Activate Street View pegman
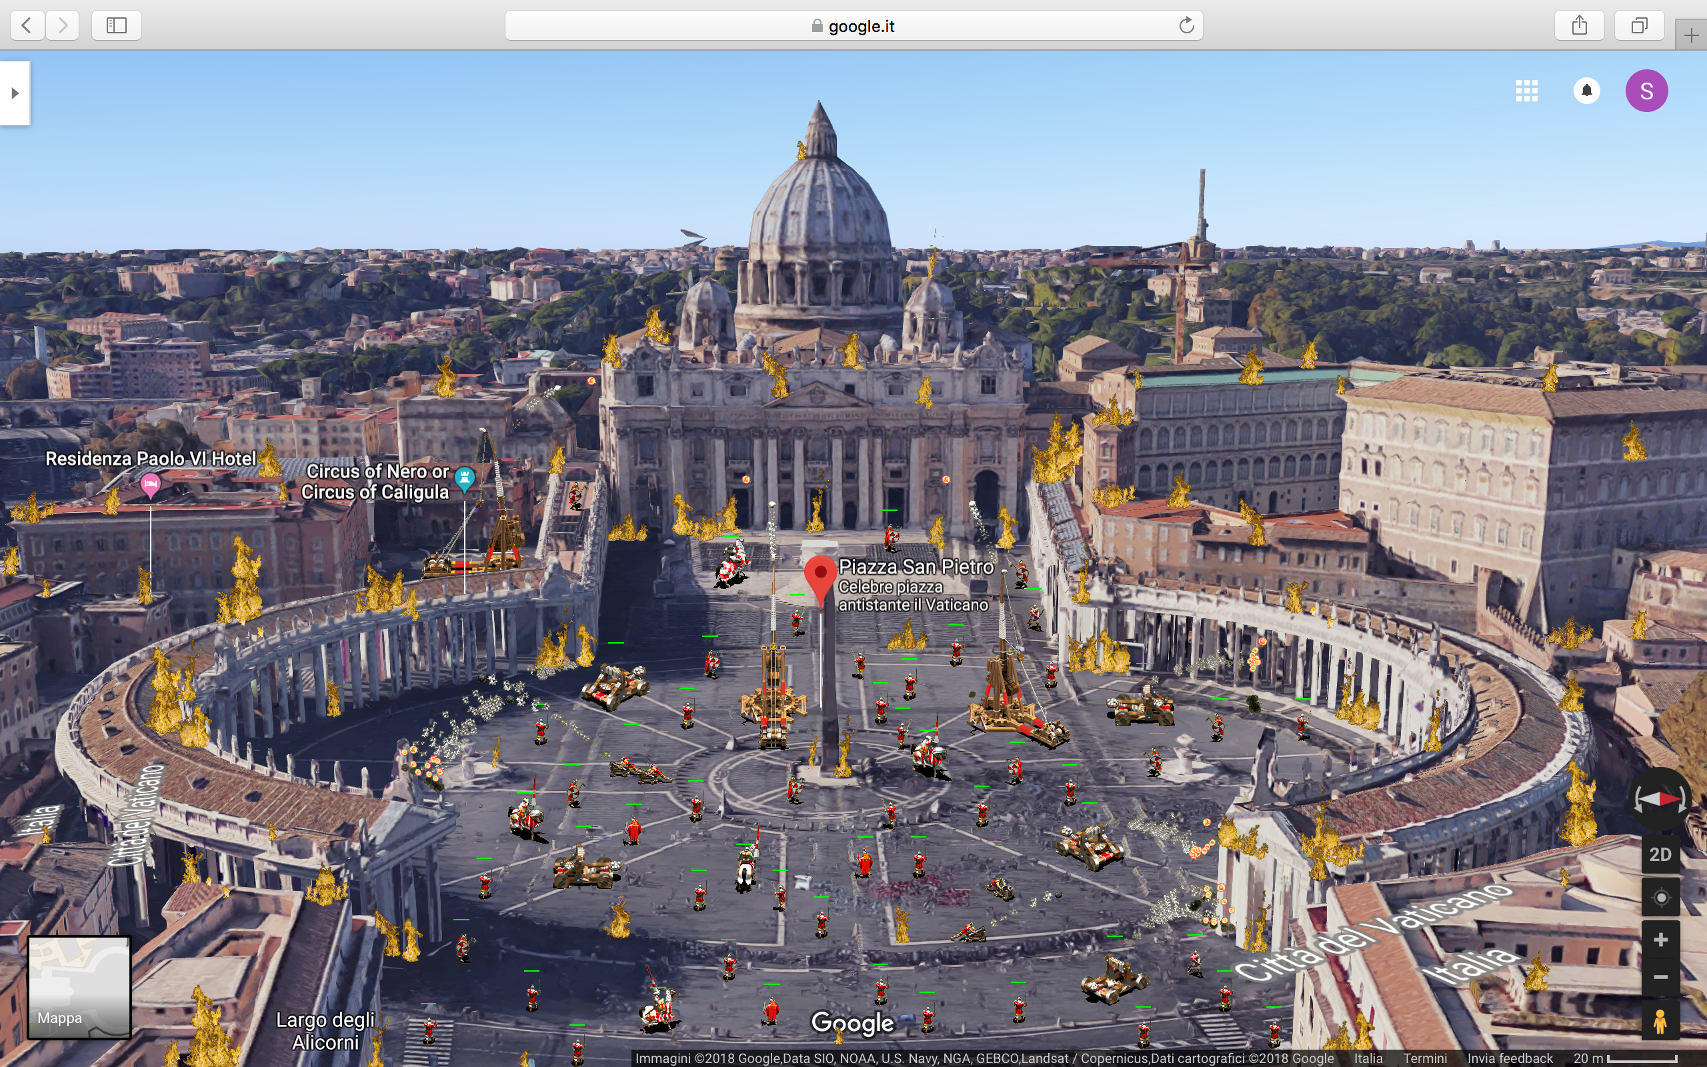The width and height of the screenshot is (1707, 1067). [1660, 1021]
